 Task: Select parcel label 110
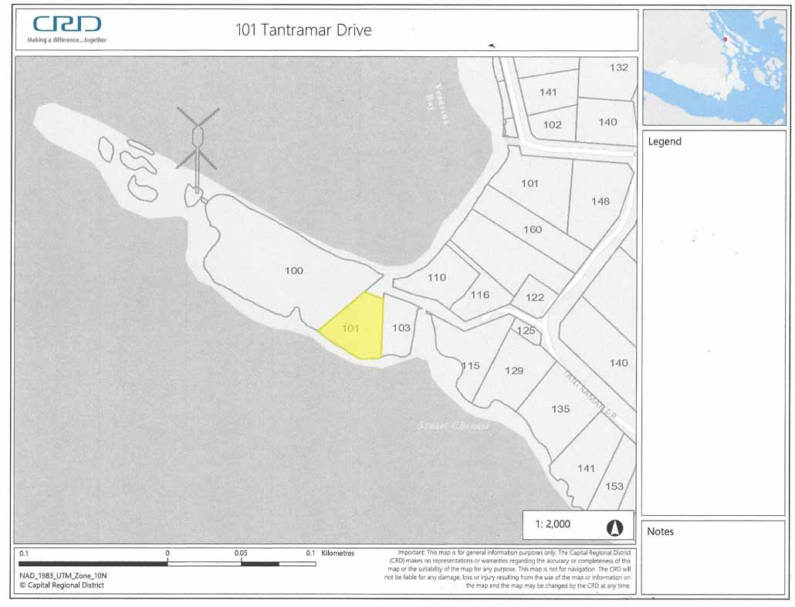[437, 277]
